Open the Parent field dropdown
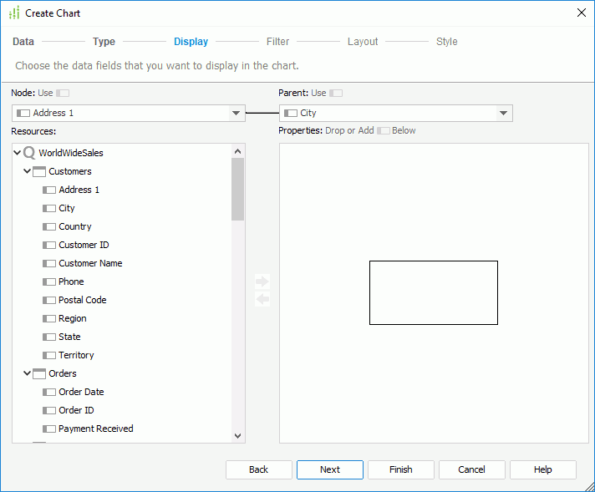Viewport: 595px width, 492px height. pos(504,113)
